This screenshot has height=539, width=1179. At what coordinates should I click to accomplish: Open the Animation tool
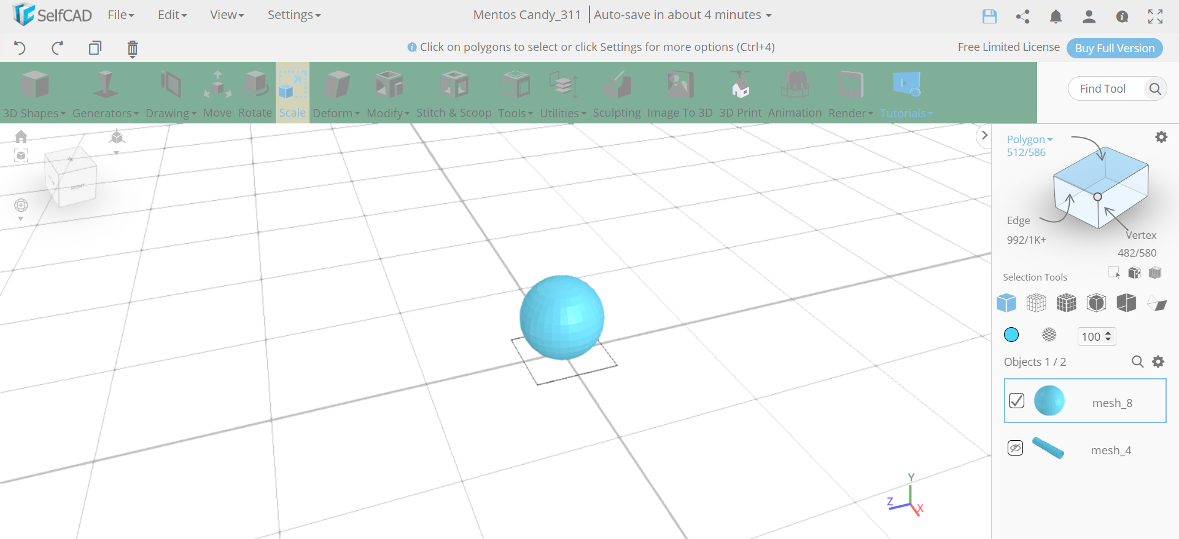click(795, 93)
